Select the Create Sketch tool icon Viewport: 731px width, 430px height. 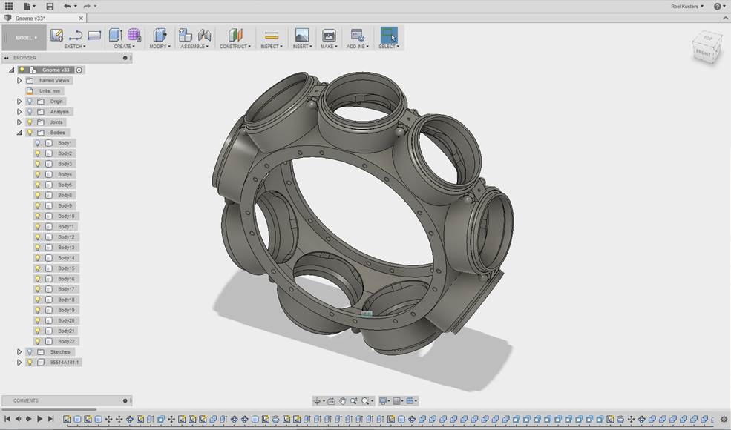click(x=56, y=35)
